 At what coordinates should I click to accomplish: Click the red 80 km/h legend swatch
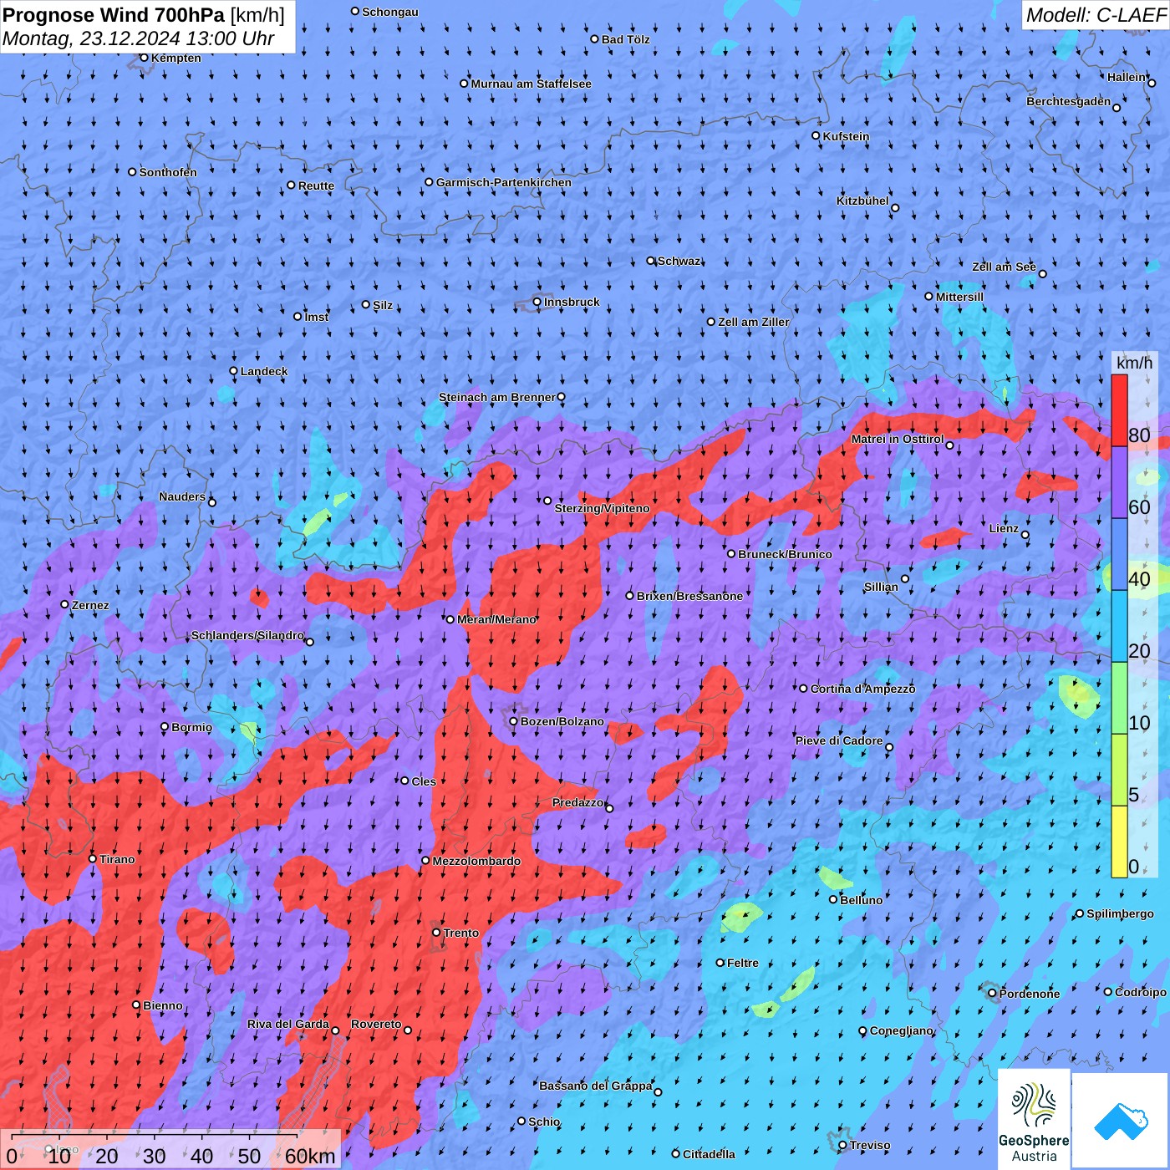pos(1119,410)
